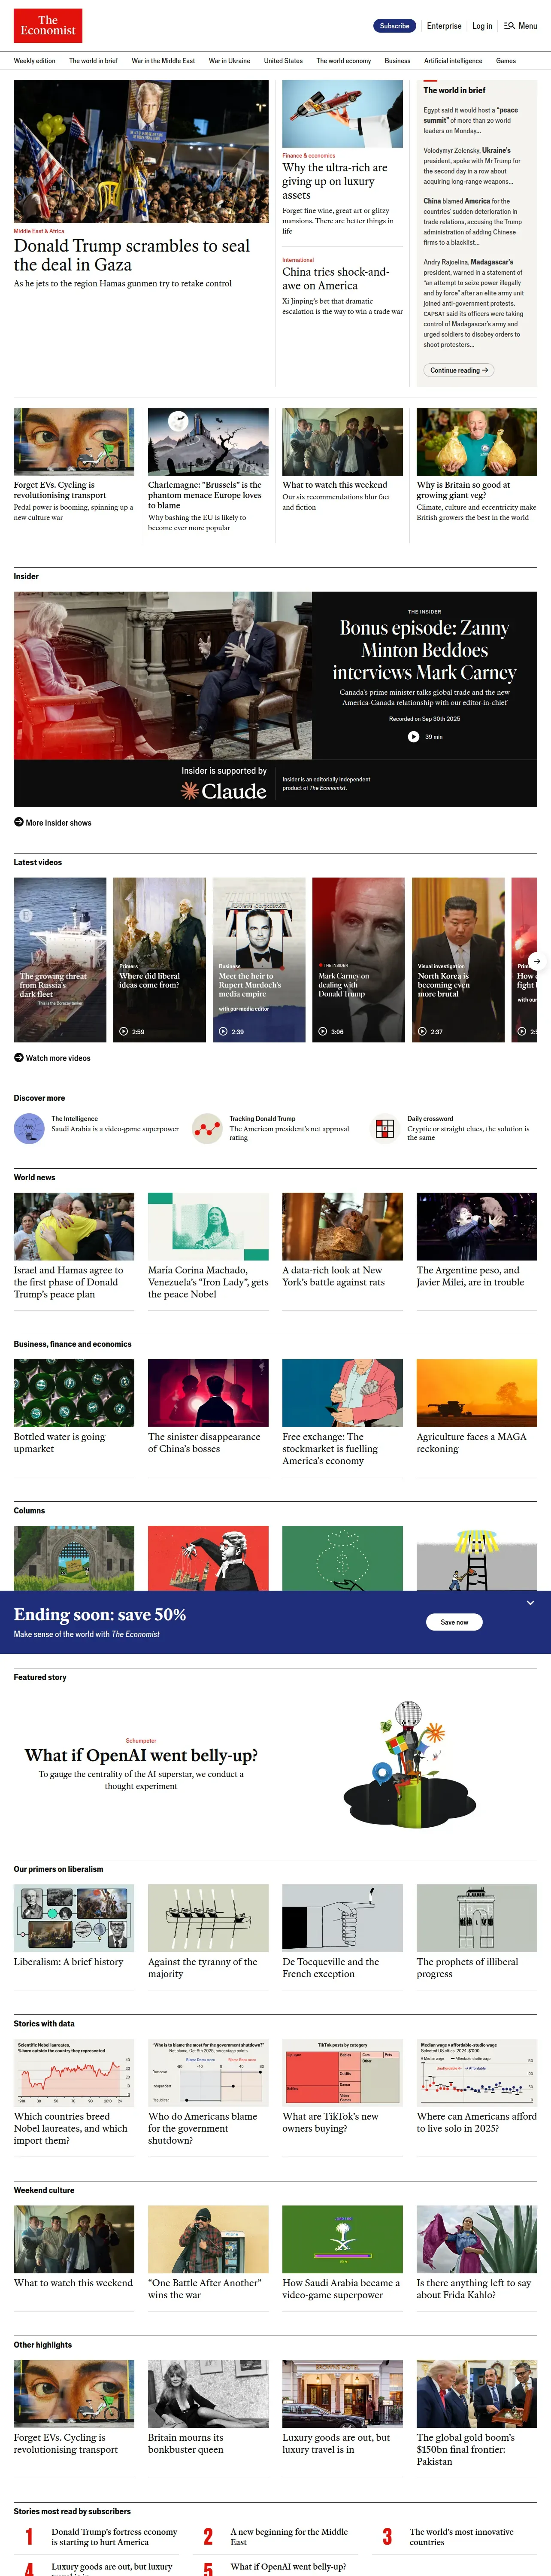The width and height of the screenshot is (551, 2576).
Task: Open Maria Corina Machado peace Nobel article
Action: pos(208,1282)
